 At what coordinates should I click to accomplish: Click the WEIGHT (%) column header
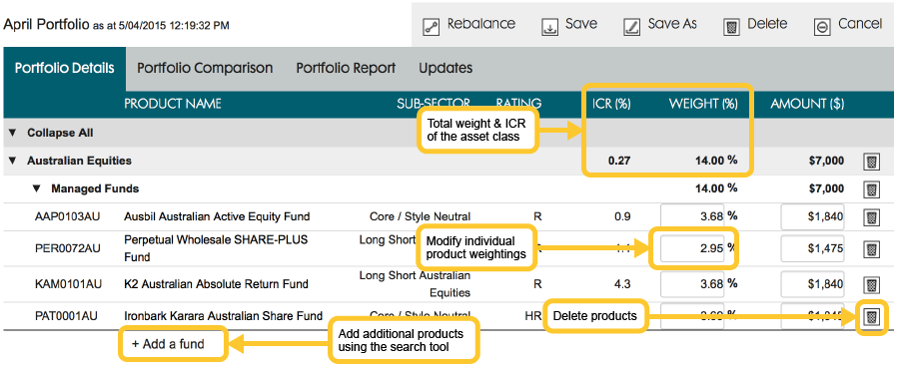(x=703, y=104)
